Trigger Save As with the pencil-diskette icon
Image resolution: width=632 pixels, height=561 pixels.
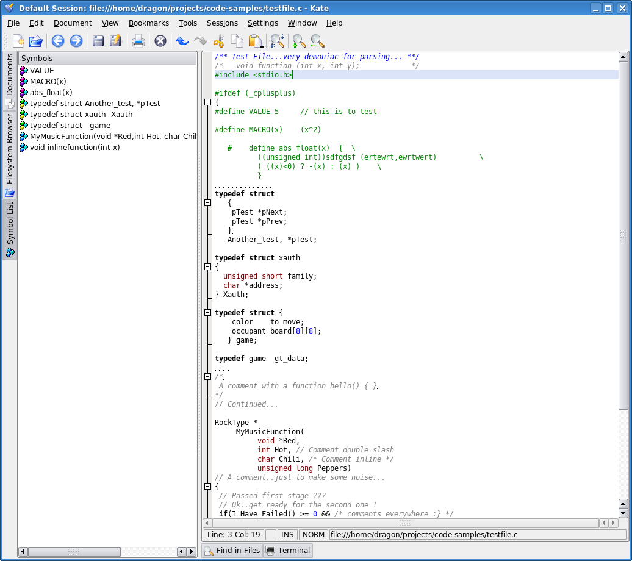tap(117, 41)
